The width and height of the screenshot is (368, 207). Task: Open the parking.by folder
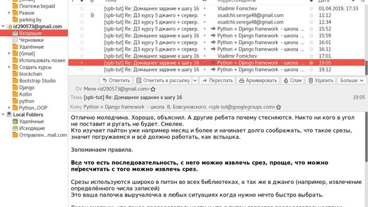[x=30, y=20]
